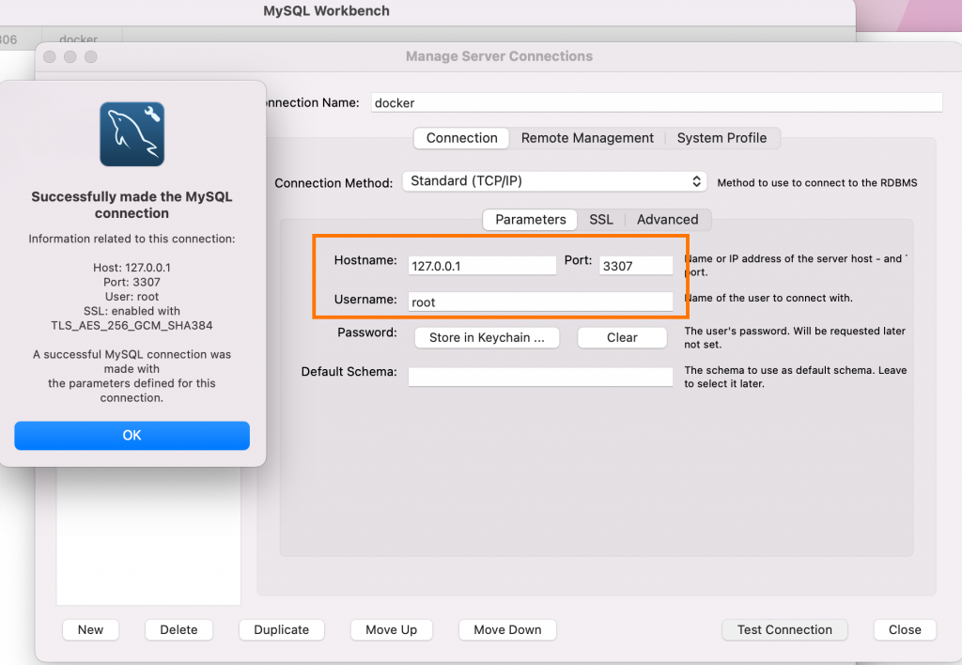Image resolution: width=962 pixels, height=665 pixels.
Task: Open the System Profile tab
Action: point(721,138)
